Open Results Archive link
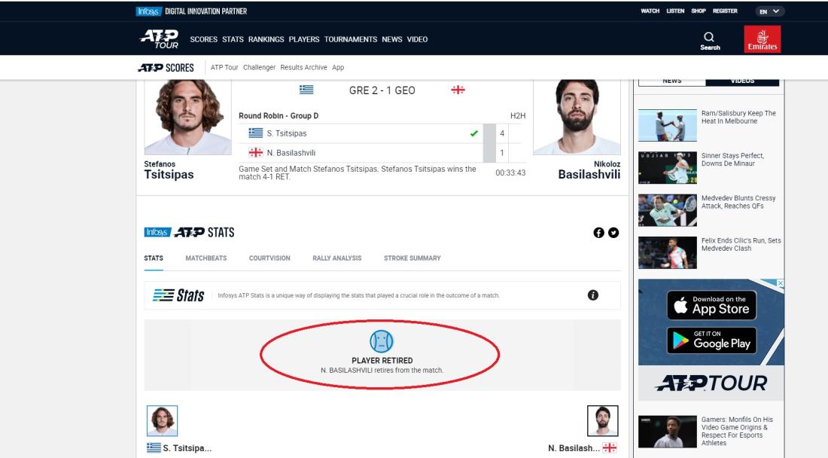The image size is (828, 458). [x=303, y=68]
